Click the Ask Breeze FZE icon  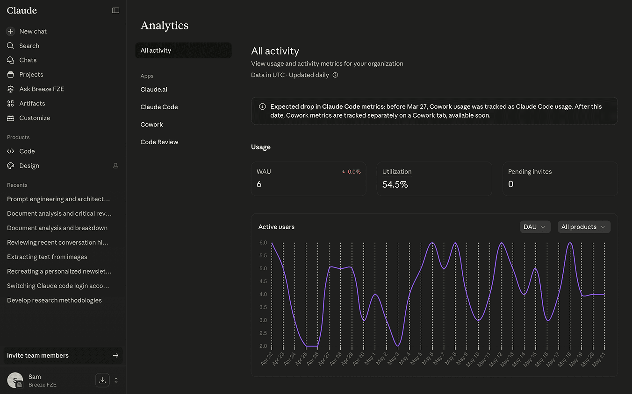(x=10, y=89)
